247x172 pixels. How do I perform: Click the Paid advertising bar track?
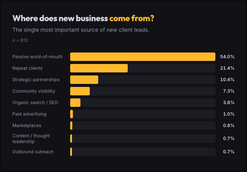pos(142,114)
